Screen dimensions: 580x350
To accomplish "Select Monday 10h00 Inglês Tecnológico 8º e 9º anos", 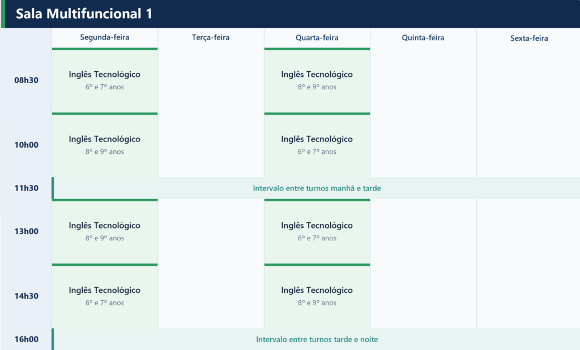I will coord(105,145).
